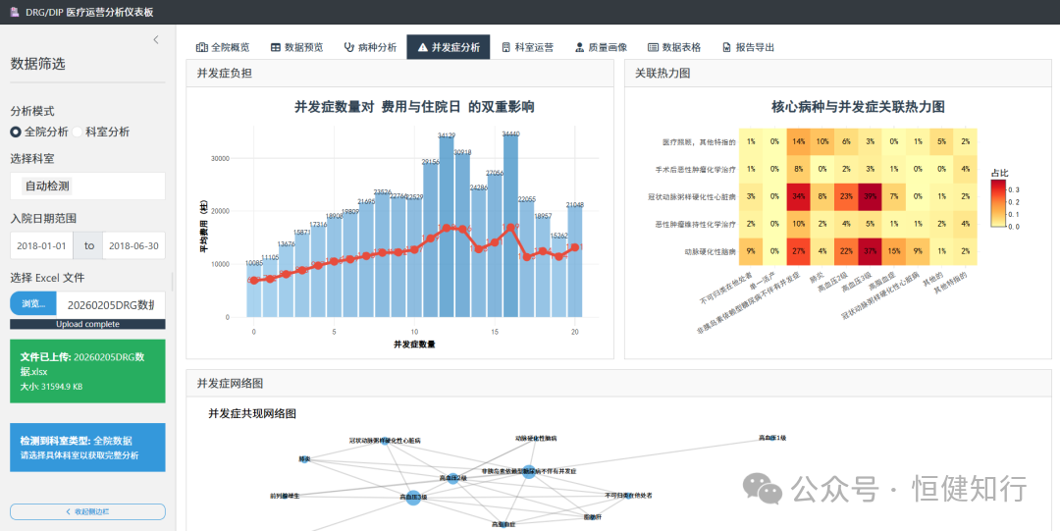Click the 肺炎 network node
This screenshot has width=1060, height=531.
point(305,459)
